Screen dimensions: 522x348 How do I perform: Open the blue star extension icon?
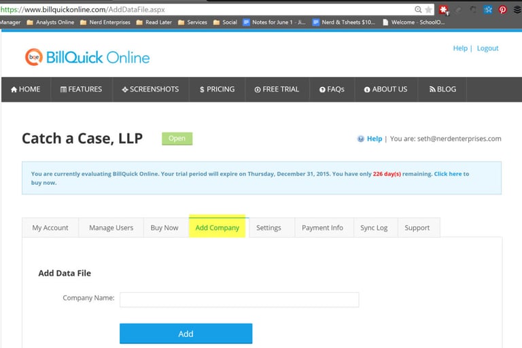click(488, 10)
